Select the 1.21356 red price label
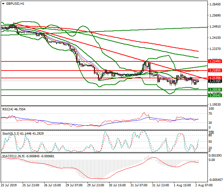 215,78
